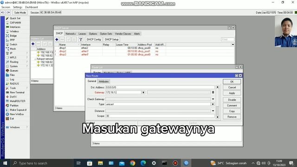Open column dropdown in DHCP Server table
297x167 pixels.
[233, 45]
